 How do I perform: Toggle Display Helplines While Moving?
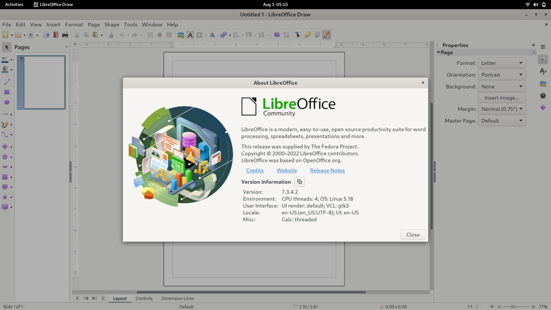169,34
